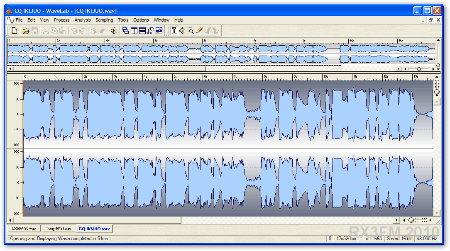The width and height of the screenshot is (450, 251).
Task: Click main waveform scroll left arrow
Action: coord(10,220)
